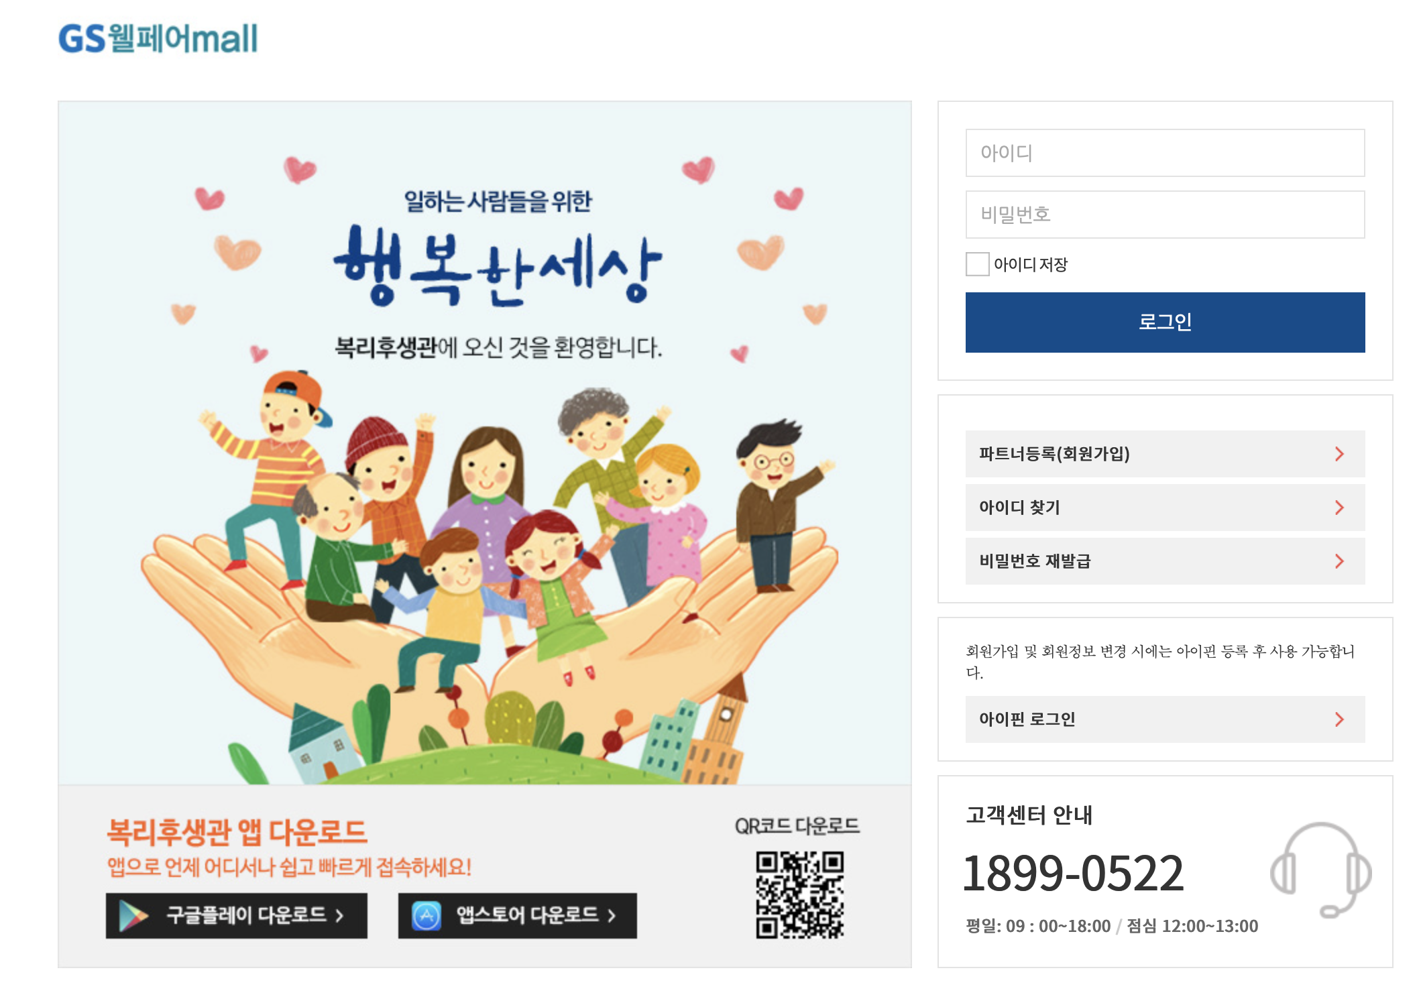
Task: Click the Google Play triangle icon
Action: click(133, 916)
